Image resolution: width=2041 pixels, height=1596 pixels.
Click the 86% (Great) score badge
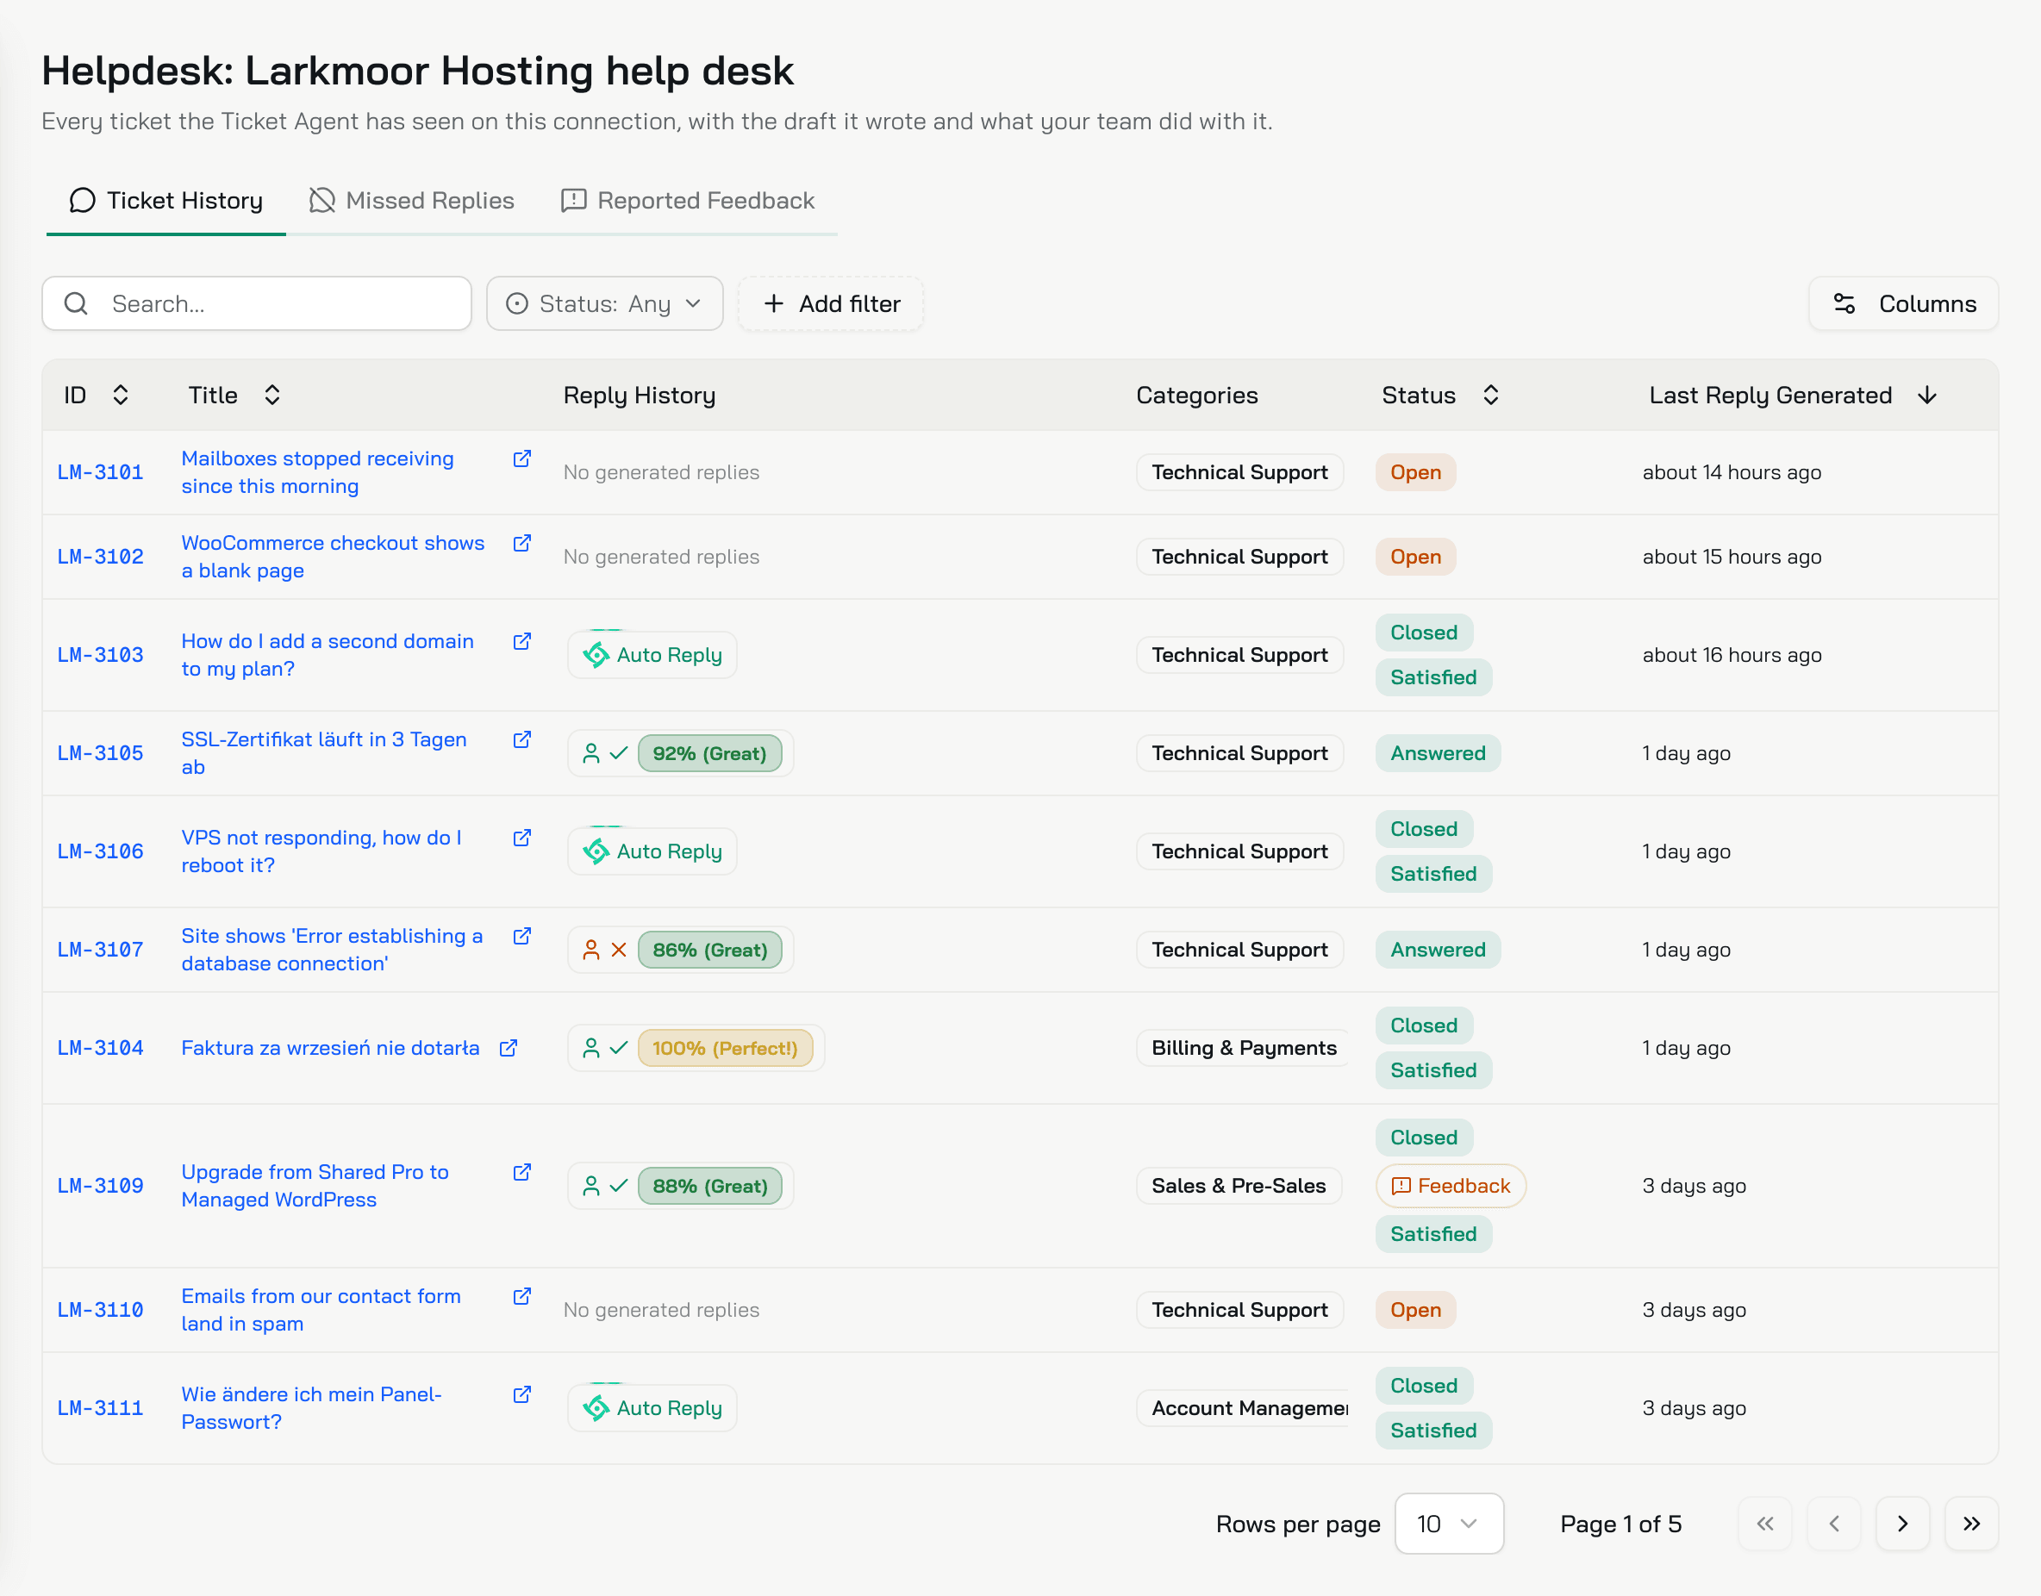point(710,951)
